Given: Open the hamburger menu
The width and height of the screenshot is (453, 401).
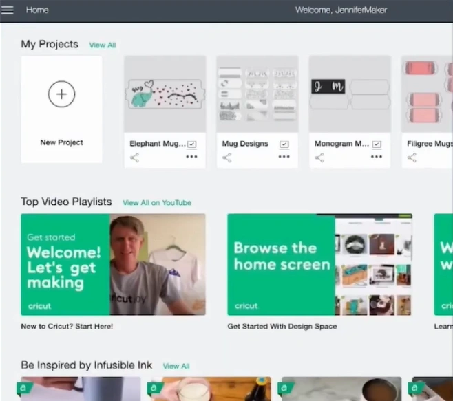Looking at the screenshot, I should [7, 10].
